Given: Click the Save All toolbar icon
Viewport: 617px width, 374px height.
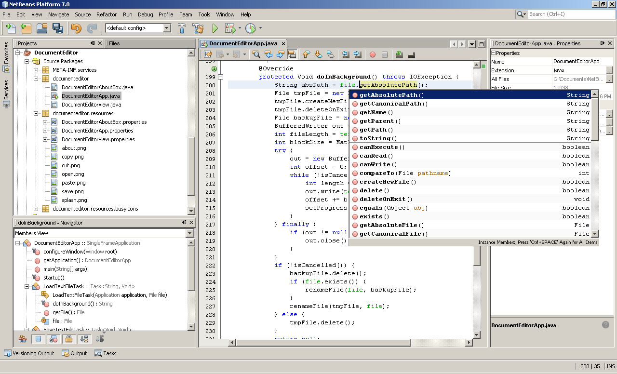Looking at the screenshot, I should tap(58, 28).
